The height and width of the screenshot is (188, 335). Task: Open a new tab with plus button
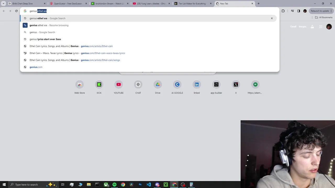click(259, 4)
